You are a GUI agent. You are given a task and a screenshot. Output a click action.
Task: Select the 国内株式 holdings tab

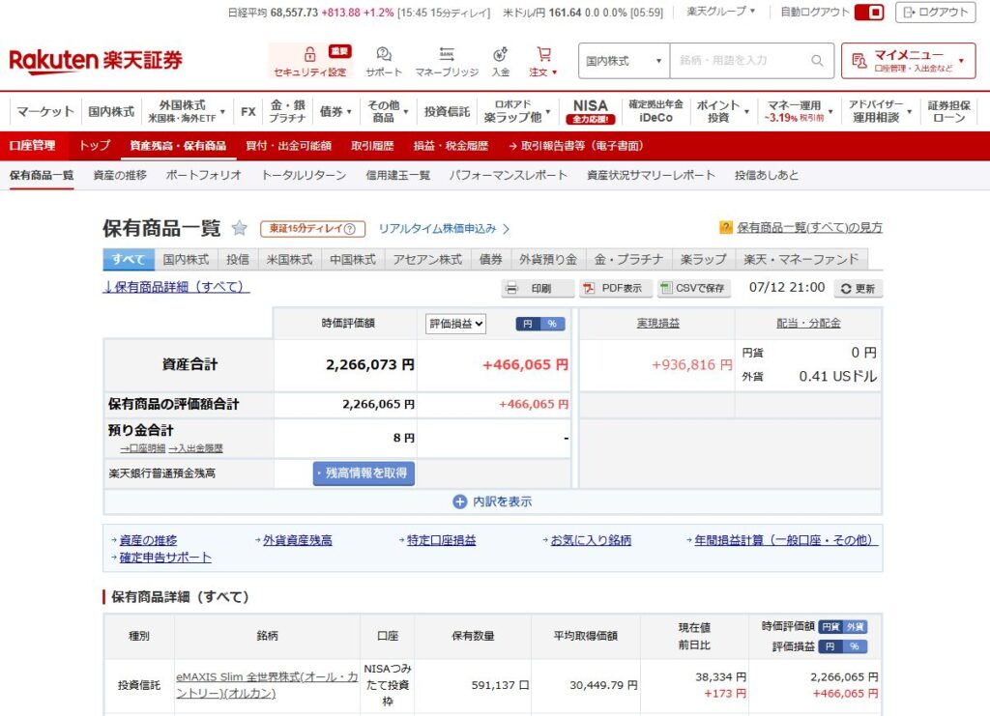pyautogui.click(x=186, y=259)
